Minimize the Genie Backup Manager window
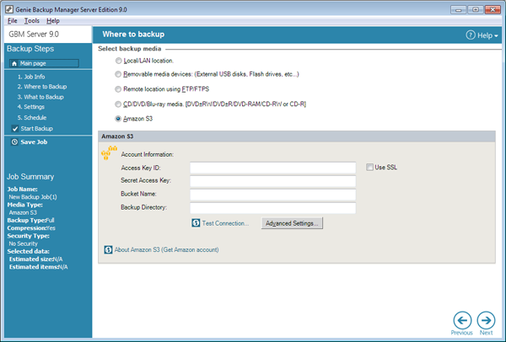 [458, 9]
